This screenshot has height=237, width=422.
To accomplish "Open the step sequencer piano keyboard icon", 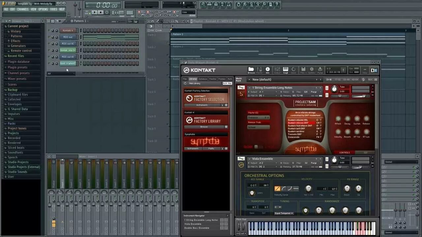I will 136,21.
